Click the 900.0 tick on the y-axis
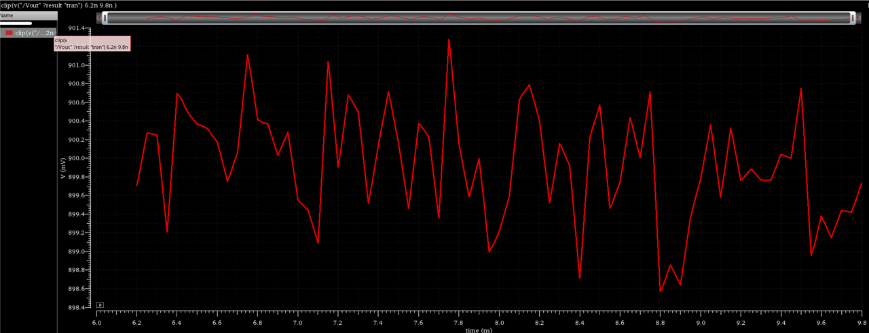Screen dimensions: 869x333 click(79, 159)
